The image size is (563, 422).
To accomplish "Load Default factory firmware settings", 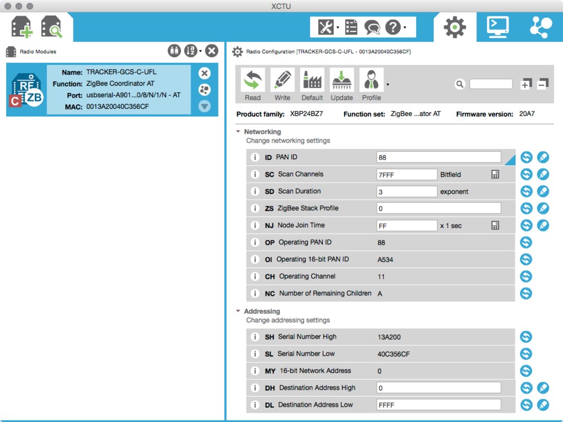I will [312, 84].
